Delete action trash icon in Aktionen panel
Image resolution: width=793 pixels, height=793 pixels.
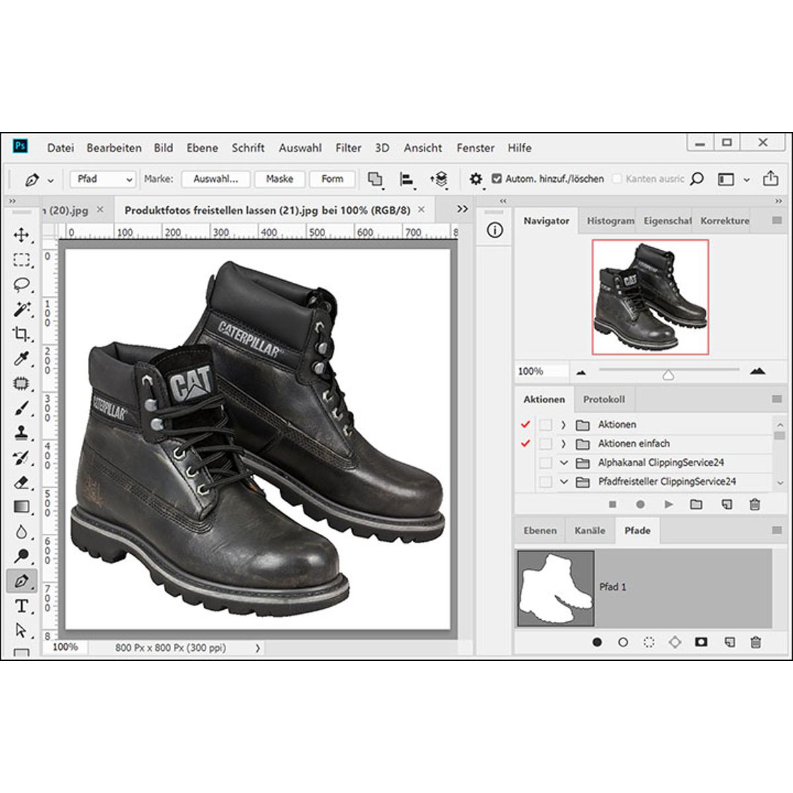755,505
